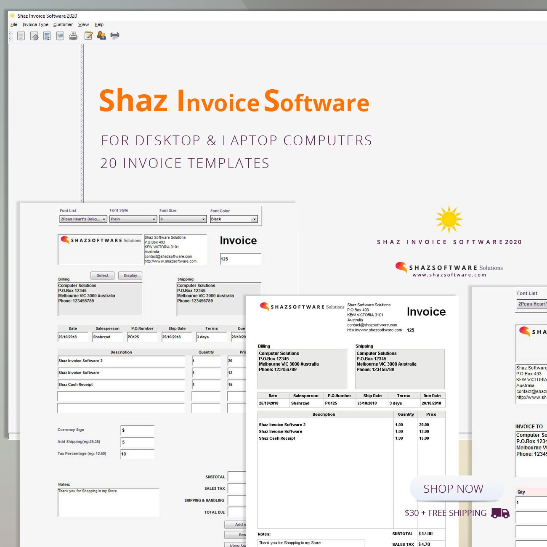Click the Shaz Invoice Software orange title
The width and height of the screenshot is (547, 547).
click(234, 101)
